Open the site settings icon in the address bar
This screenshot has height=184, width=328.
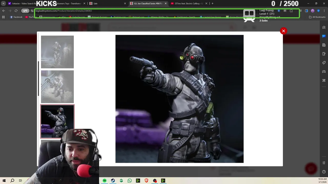click(32, 11)
